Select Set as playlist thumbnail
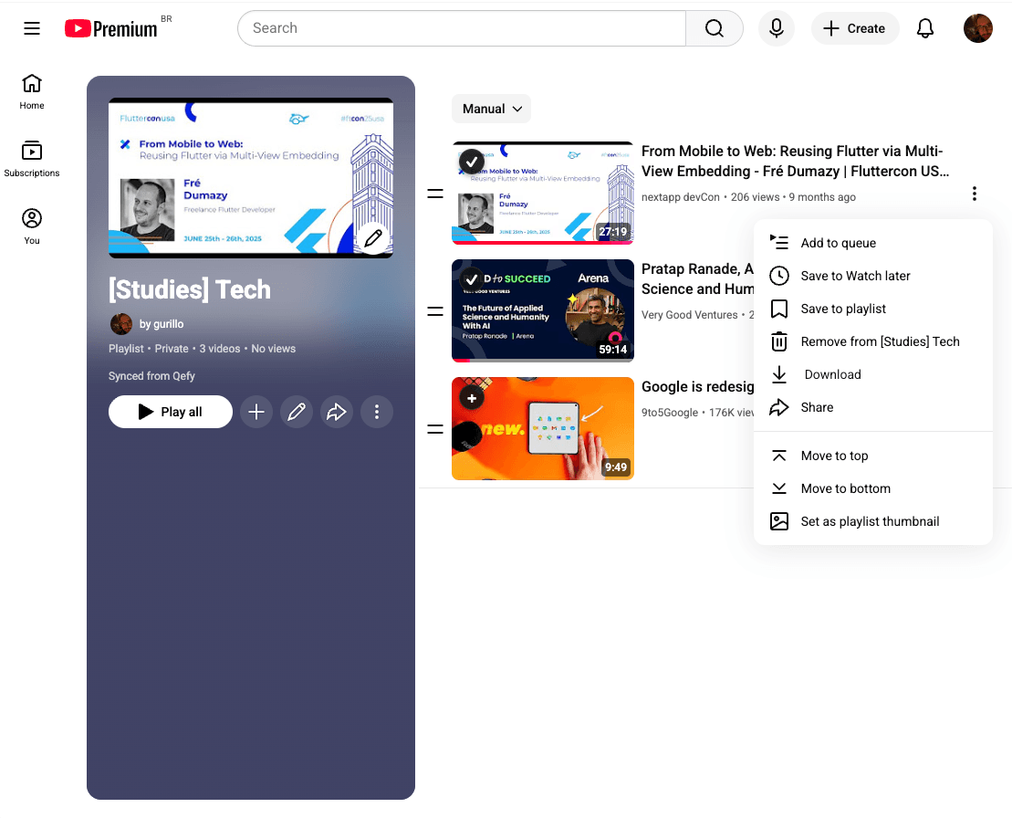The height and width of the screenshot is (818, 1012). click(872, 521)
